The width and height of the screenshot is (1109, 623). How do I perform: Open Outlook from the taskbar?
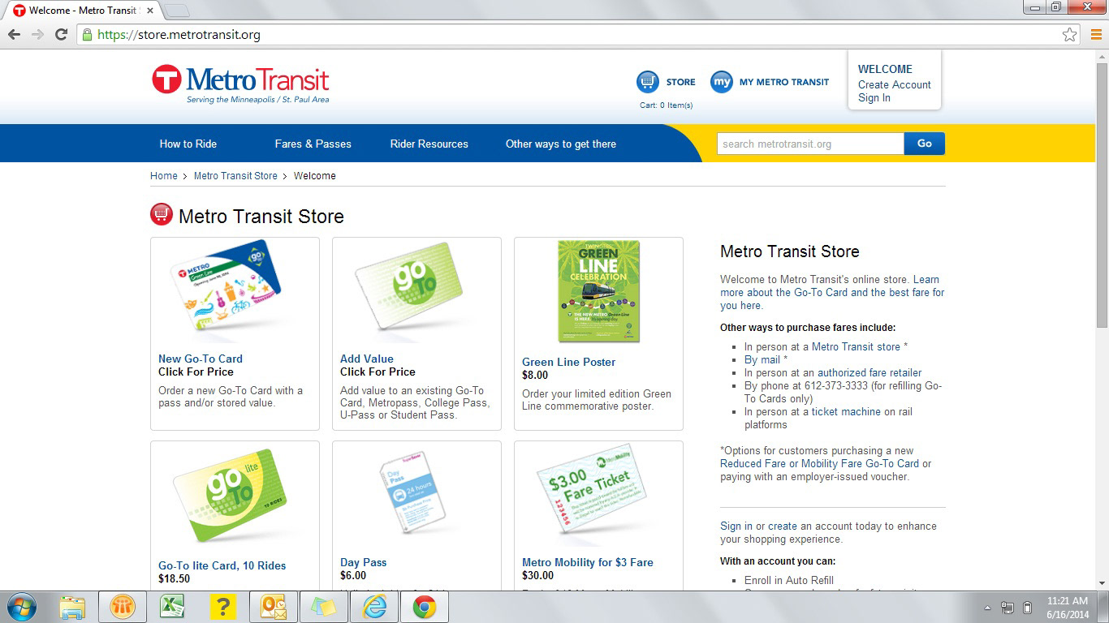point(274,607)
